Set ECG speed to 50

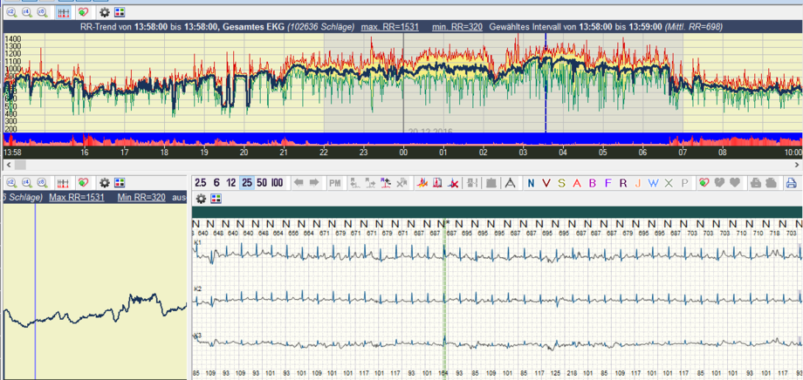(262, 183)
